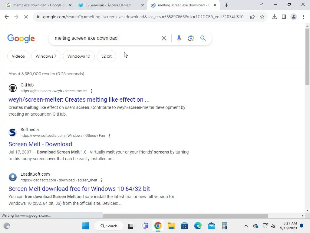Open notifications bell in tray
The image size is (310, 233).
pos(302,226)
